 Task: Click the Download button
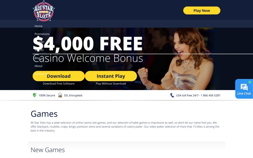[59, 76]
